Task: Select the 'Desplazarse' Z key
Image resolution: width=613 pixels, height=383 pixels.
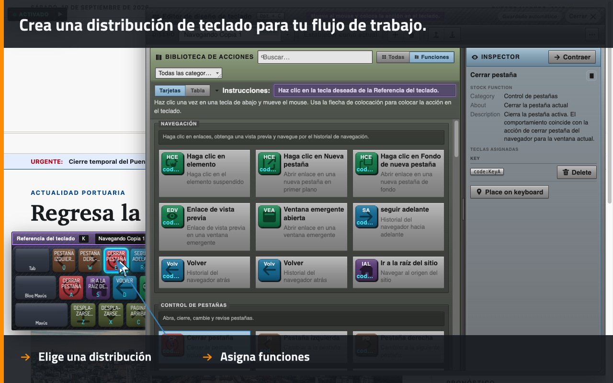Action: 83,315
